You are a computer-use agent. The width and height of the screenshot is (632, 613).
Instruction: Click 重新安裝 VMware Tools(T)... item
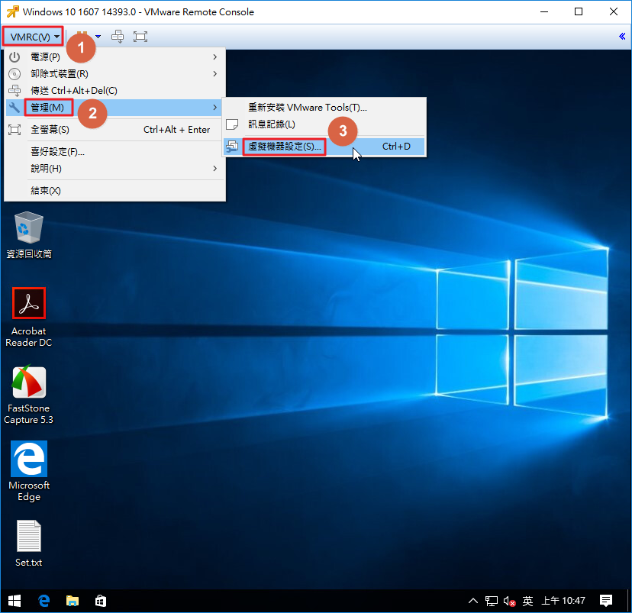coord(324,107)
